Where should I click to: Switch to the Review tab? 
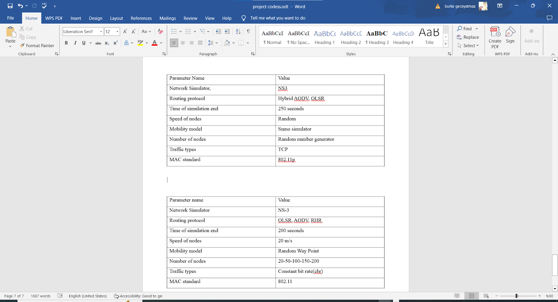190,18
